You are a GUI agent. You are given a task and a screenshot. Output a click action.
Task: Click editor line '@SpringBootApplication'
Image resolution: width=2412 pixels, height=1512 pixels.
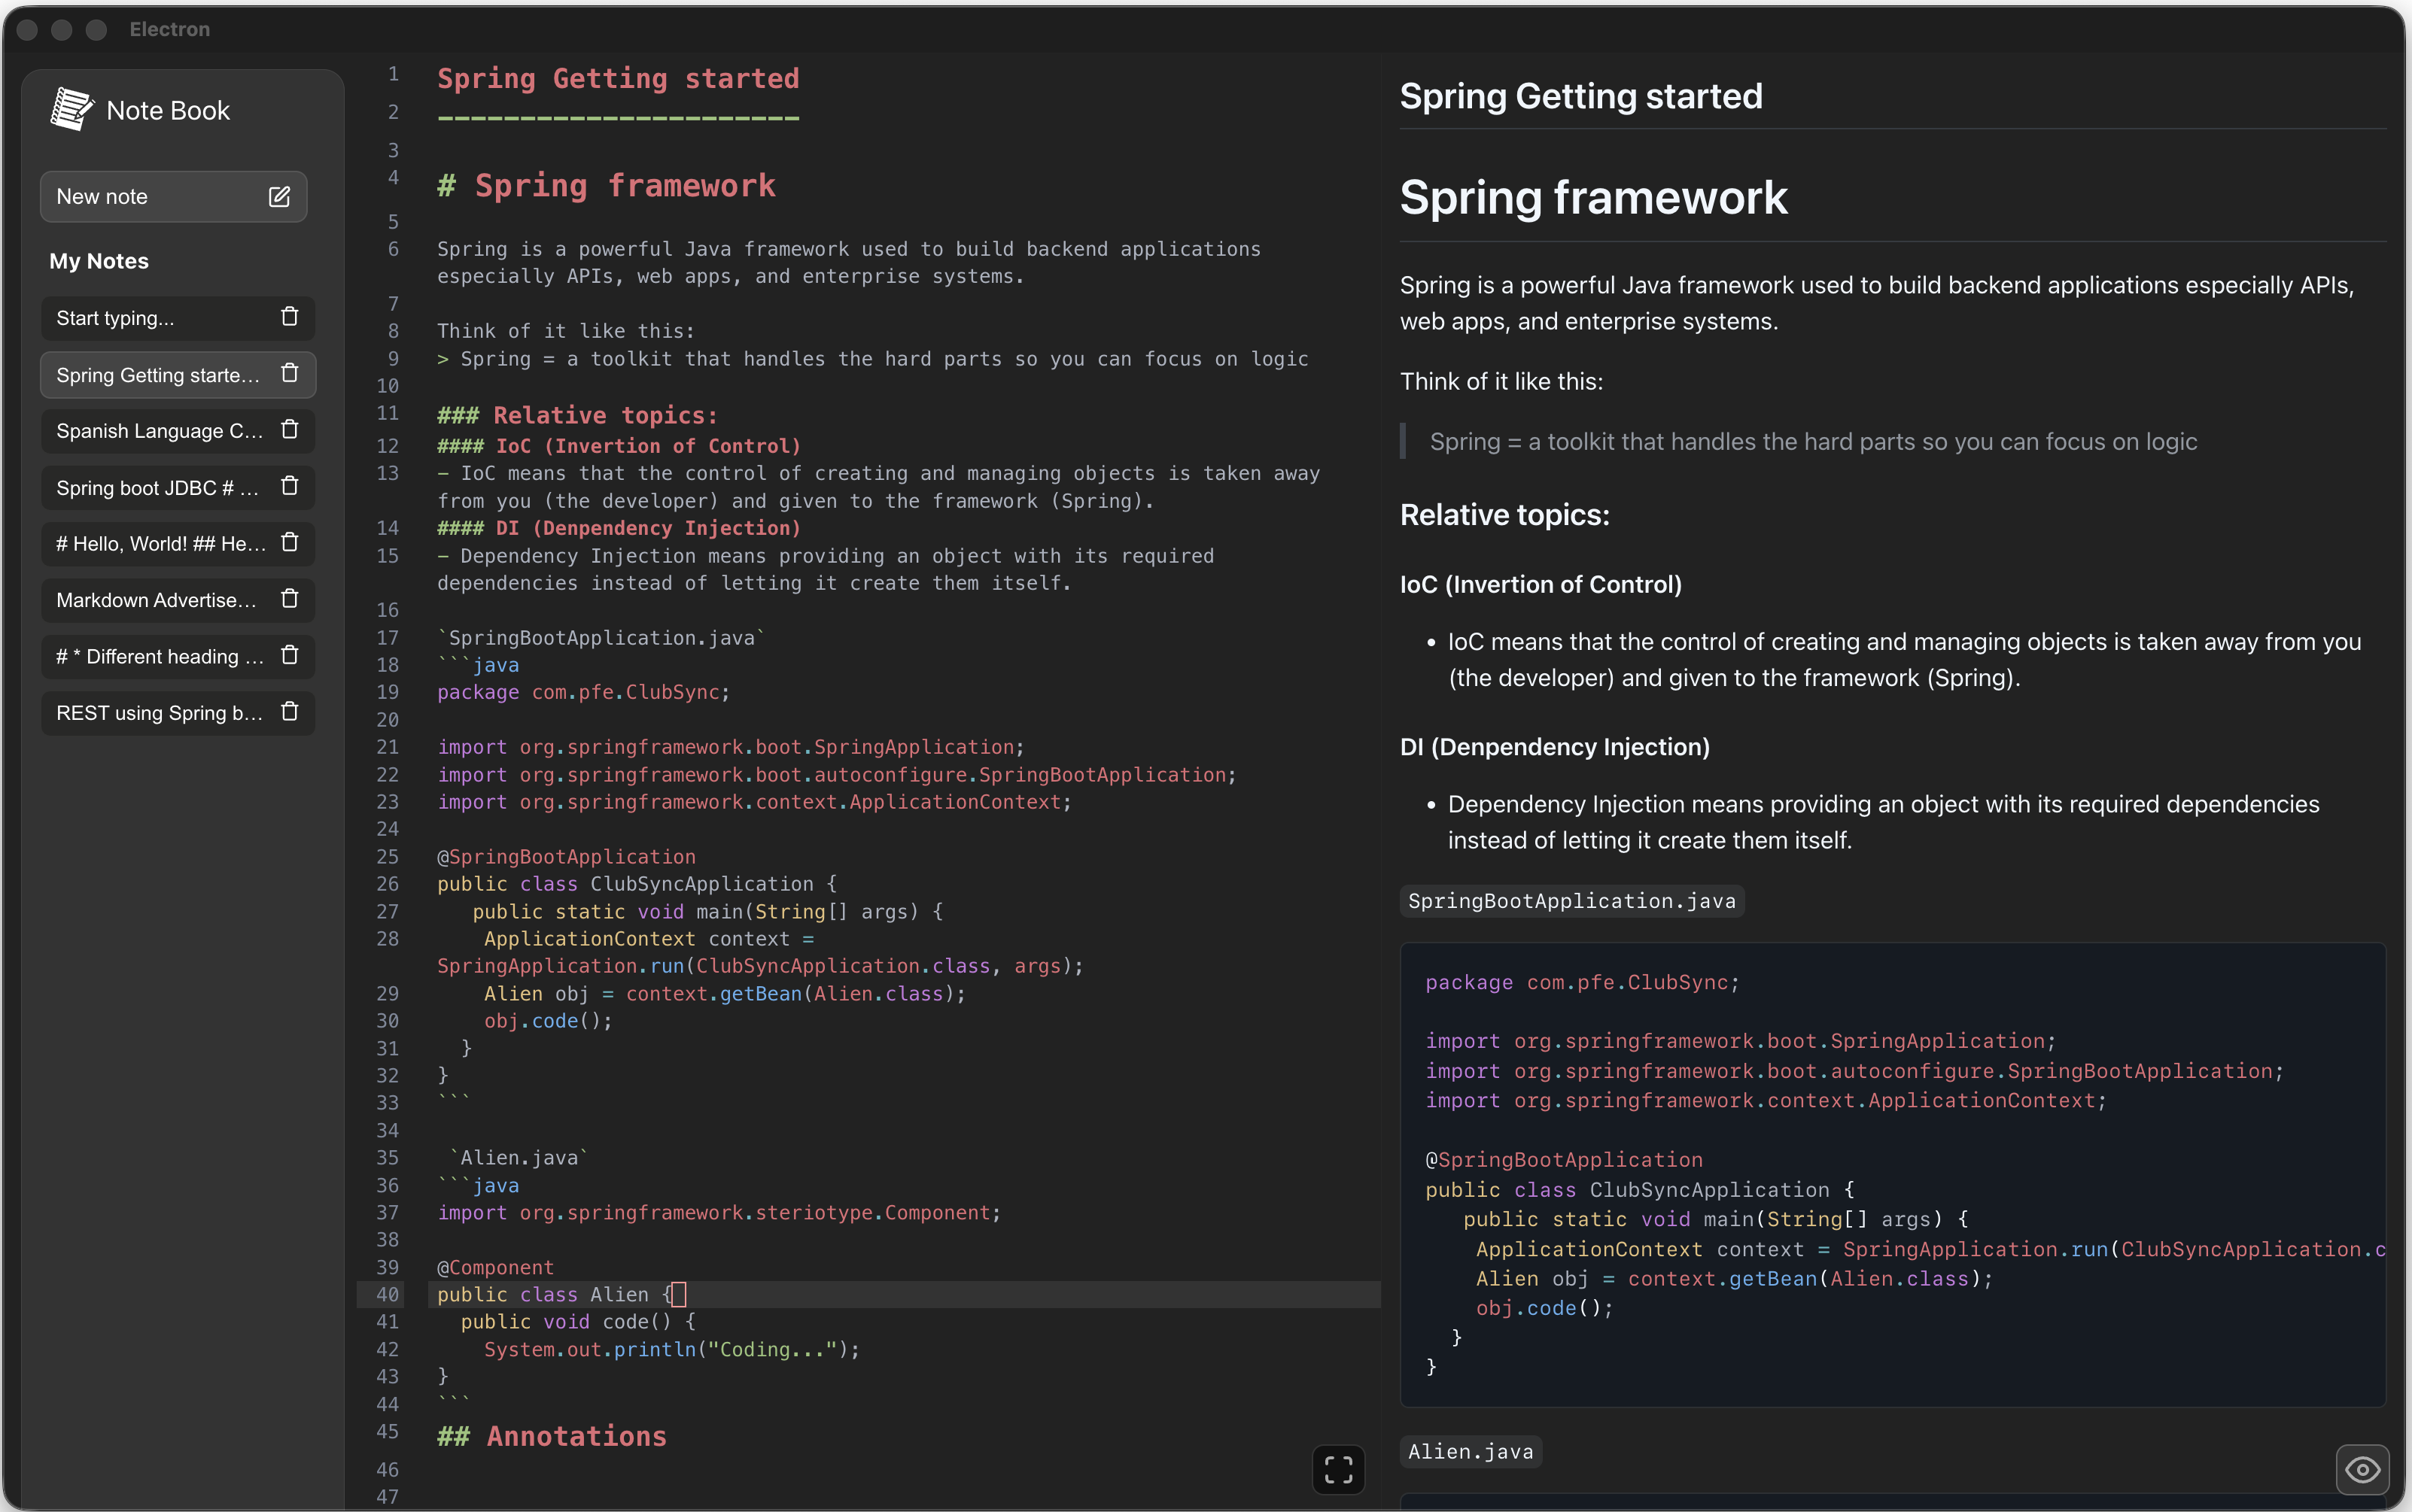(x=566, y=857)
